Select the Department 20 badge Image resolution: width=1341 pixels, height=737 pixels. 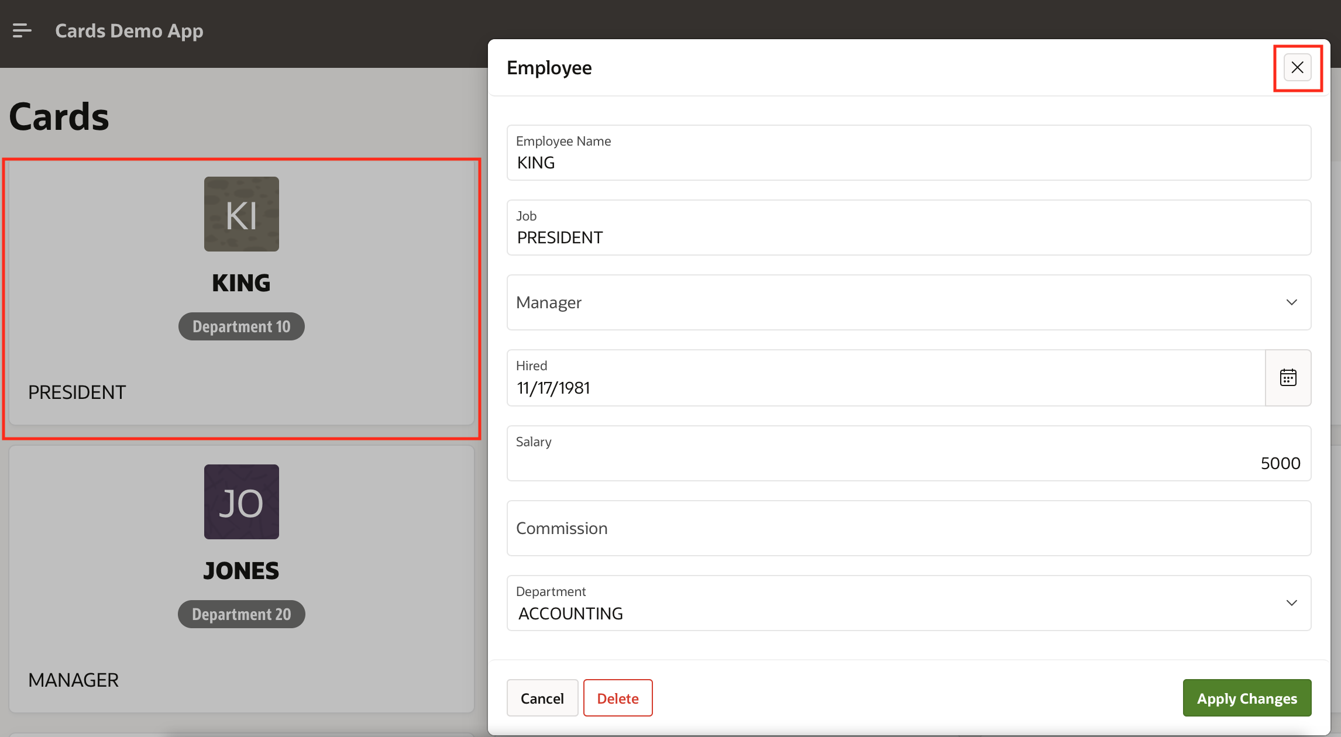[x=241, y=614]
